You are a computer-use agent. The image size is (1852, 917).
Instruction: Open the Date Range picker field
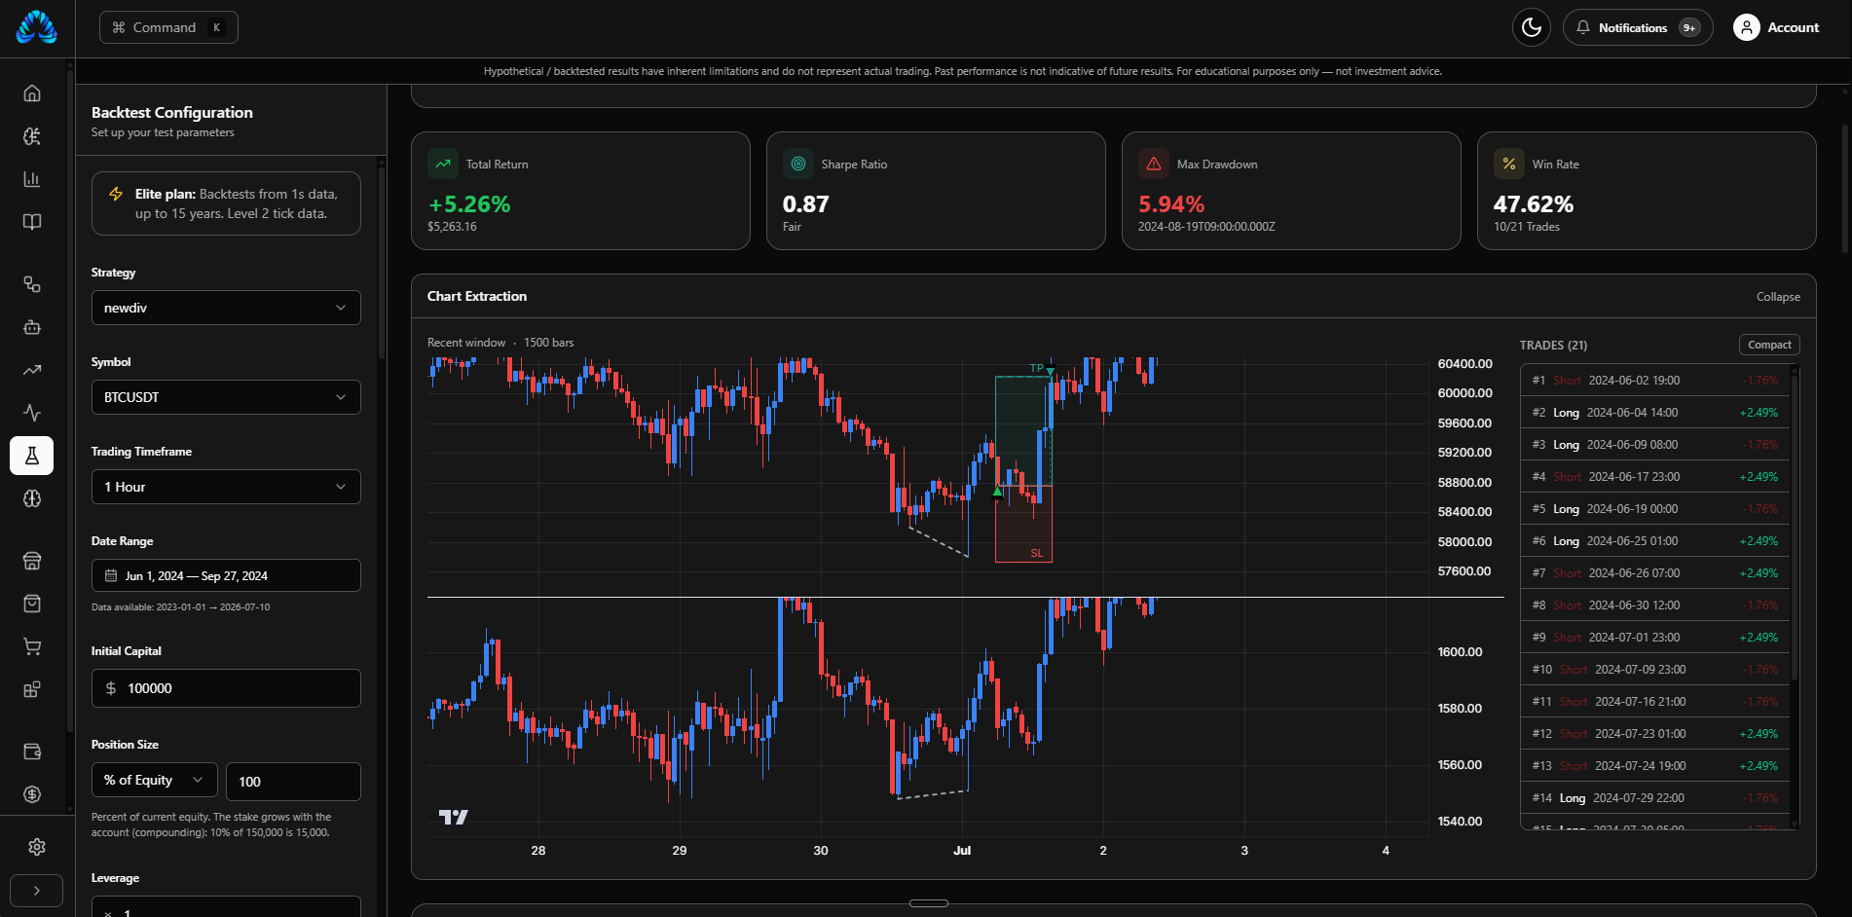click(x=226, y=575)
